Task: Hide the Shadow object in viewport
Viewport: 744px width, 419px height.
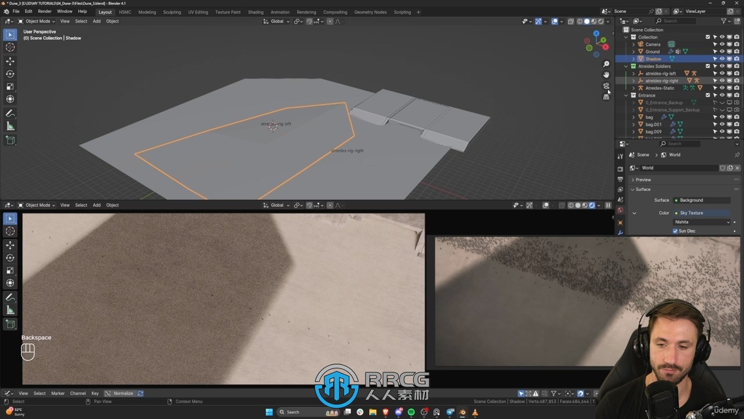Action: [x=722, y=59]
